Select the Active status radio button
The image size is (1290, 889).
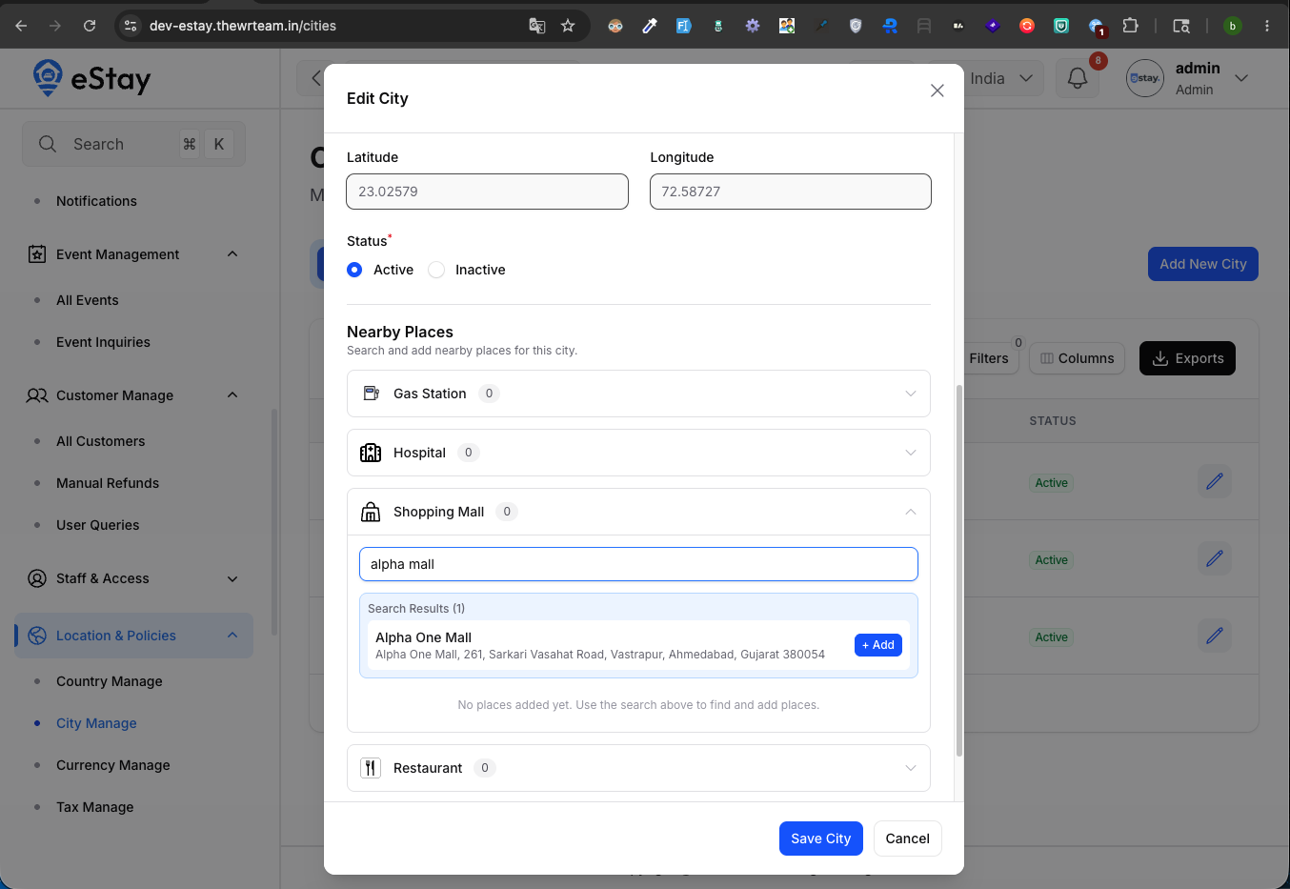coord(354,270)
